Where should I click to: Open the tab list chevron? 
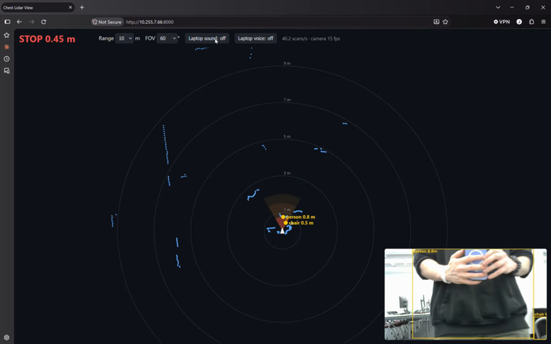pos(498,8)
